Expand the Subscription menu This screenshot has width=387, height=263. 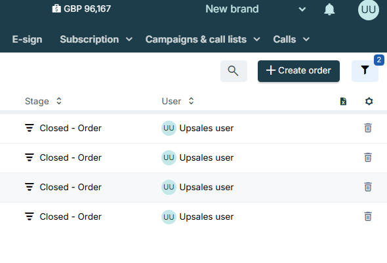[x=96, y=39]
